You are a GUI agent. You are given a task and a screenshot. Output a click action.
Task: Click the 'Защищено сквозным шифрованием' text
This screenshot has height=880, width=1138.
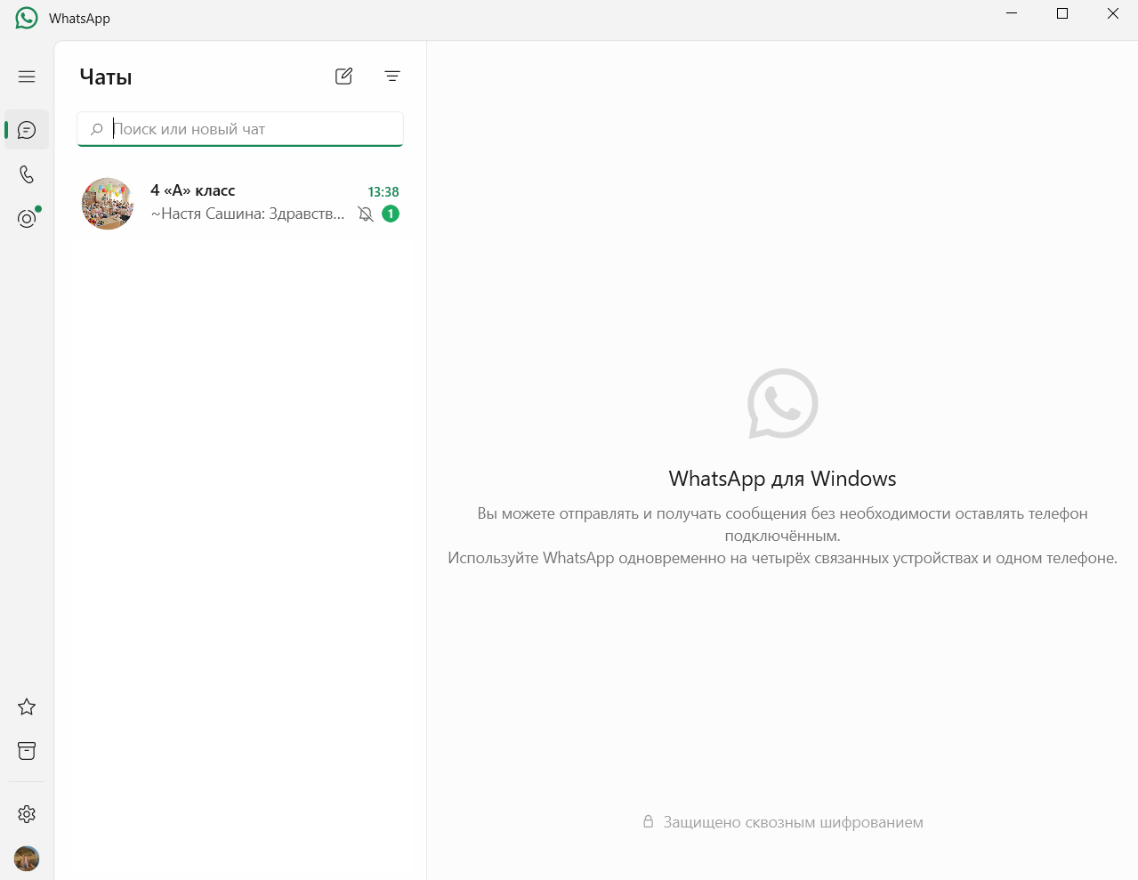pyautogui.click(x=793, y=822)
